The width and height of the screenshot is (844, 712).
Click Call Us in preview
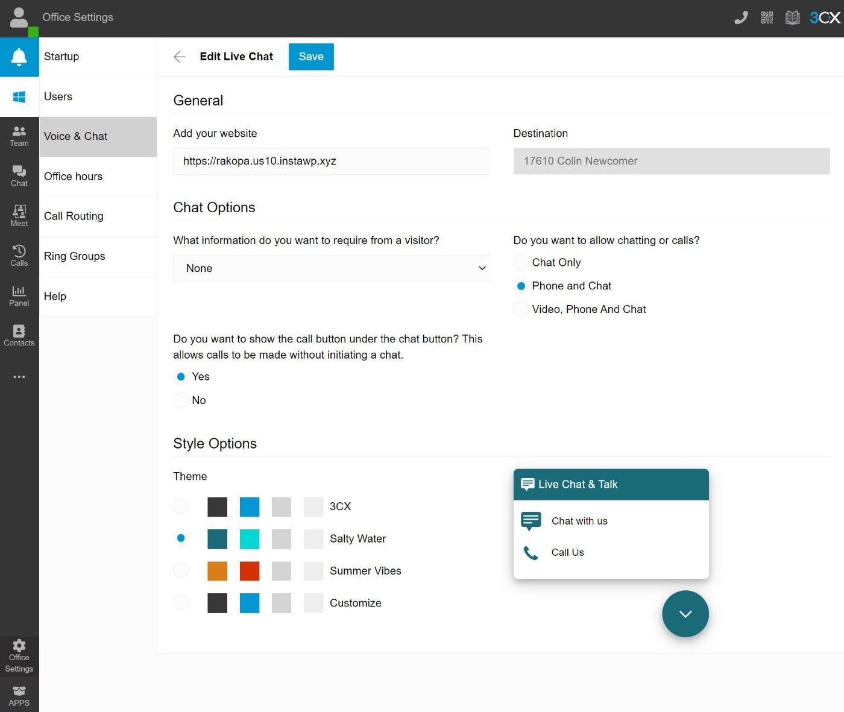click(x=567, y=552)
